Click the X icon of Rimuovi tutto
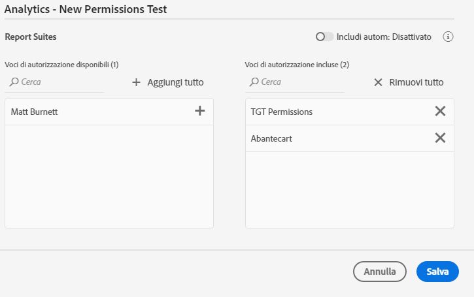474x297 pixels. point(378,82)
